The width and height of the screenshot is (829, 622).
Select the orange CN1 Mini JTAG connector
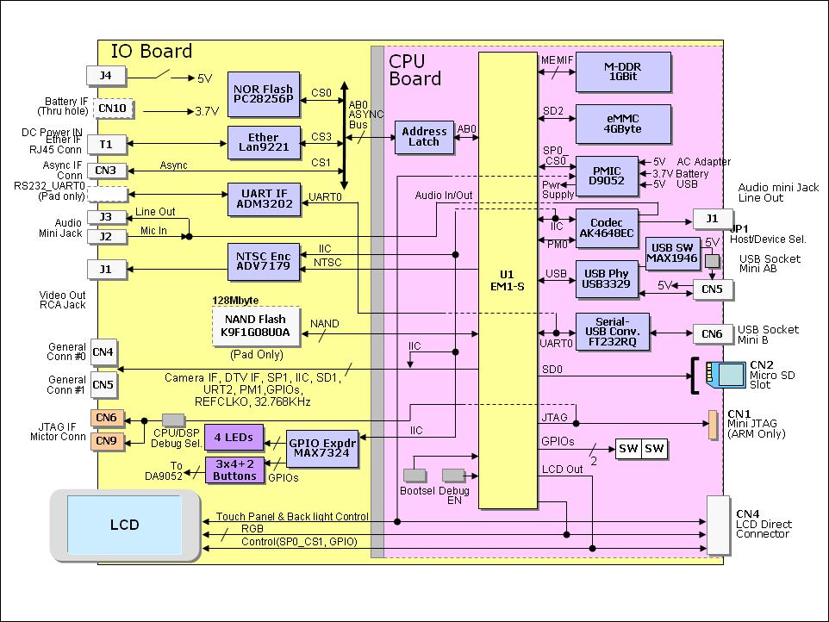pos(713,425)
